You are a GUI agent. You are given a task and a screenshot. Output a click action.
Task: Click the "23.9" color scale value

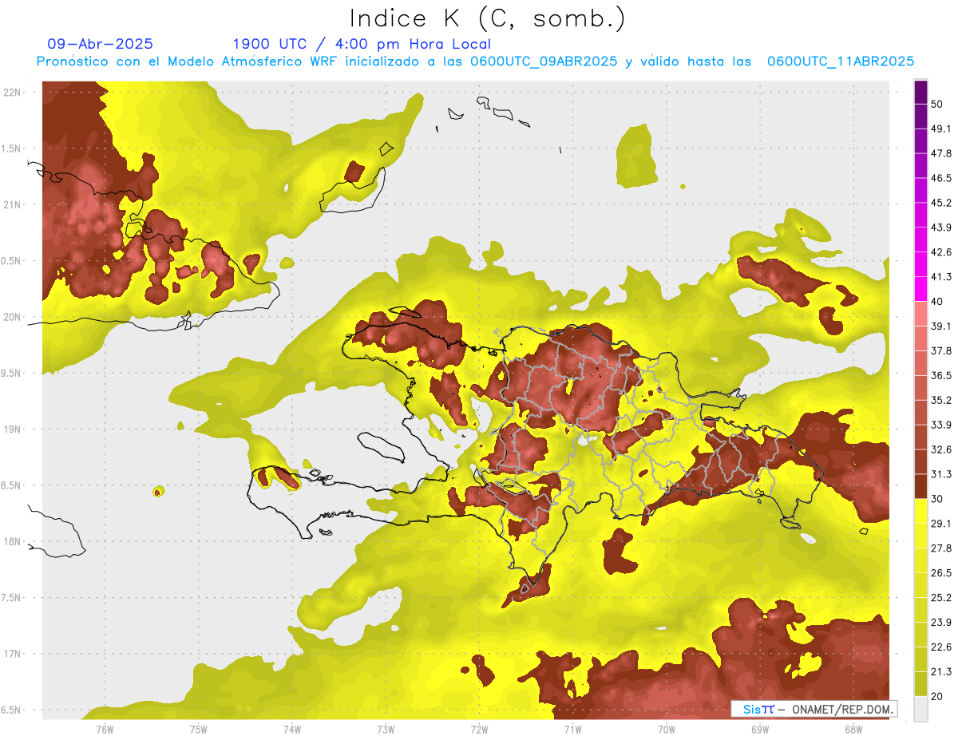pyautogui.click(x=941, y=622)
